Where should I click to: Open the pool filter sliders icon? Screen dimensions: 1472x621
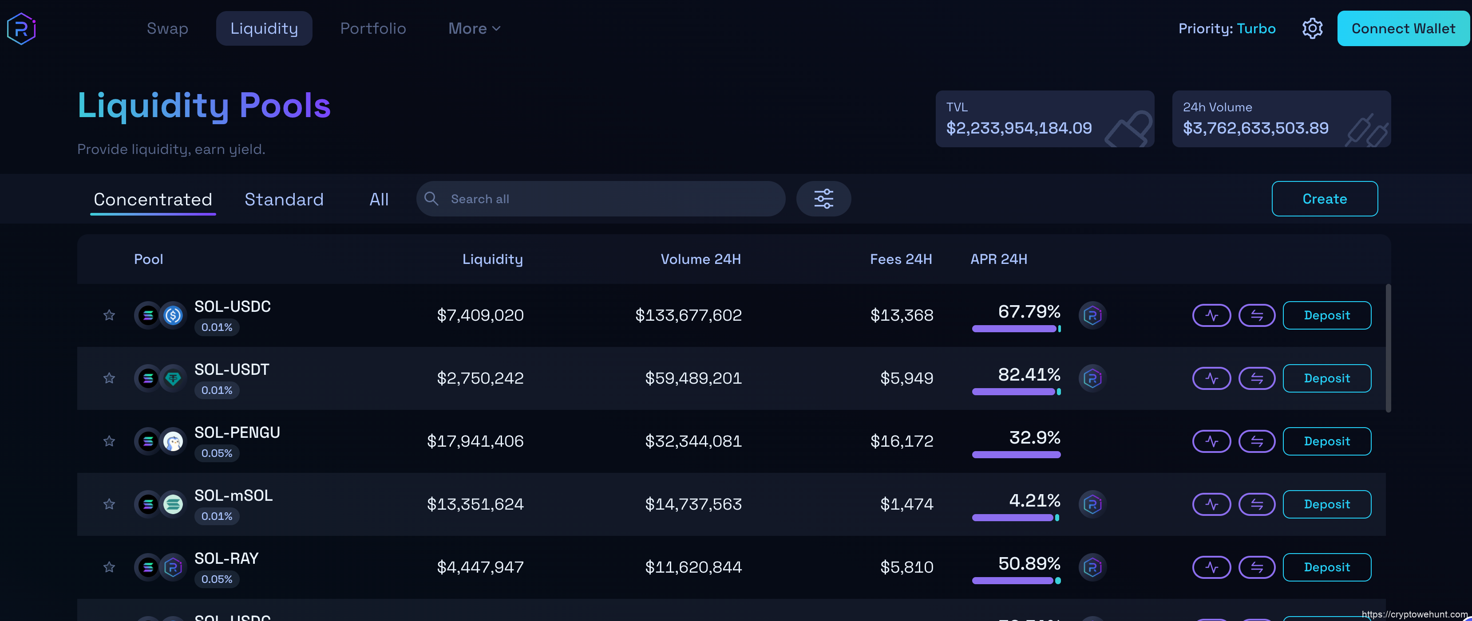coord(823,199)
